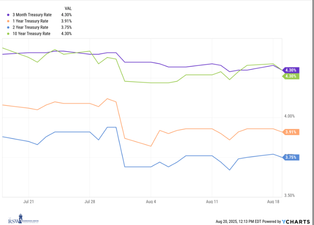Click the YCharts logo
Screen dimensions: 314x225
[x=297, y=221]
